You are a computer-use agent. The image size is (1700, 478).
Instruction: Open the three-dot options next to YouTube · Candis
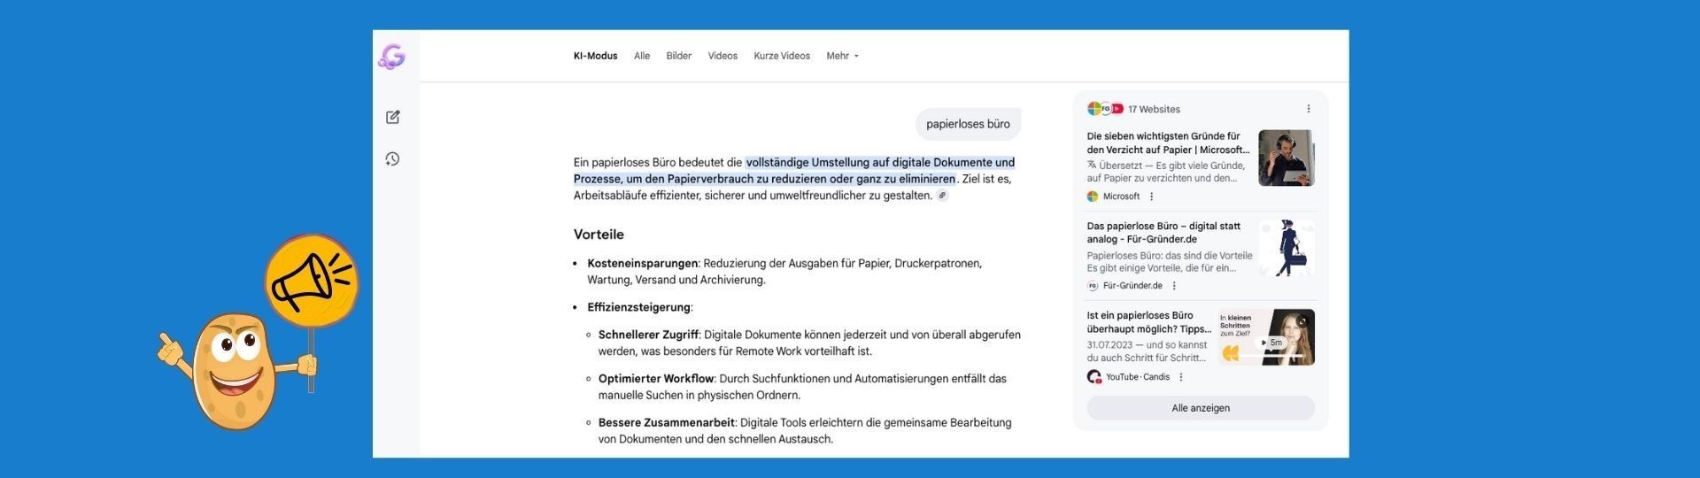(x=1181, y=377)
